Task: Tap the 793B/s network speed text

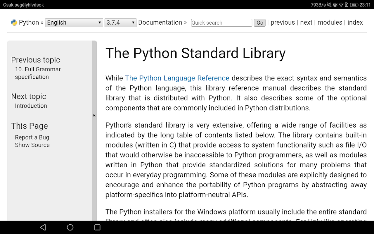Action: click(318, 5)
